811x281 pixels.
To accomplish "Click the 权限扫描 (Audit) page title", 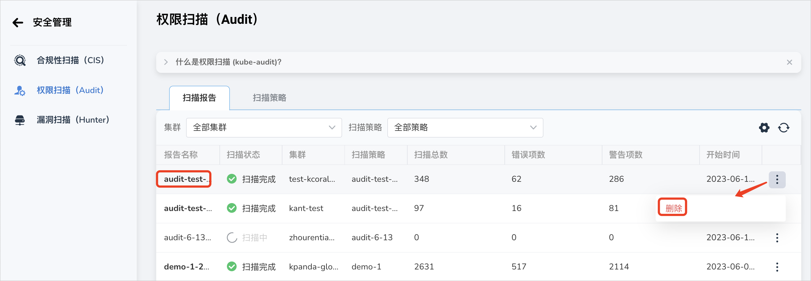I will 207,19.
